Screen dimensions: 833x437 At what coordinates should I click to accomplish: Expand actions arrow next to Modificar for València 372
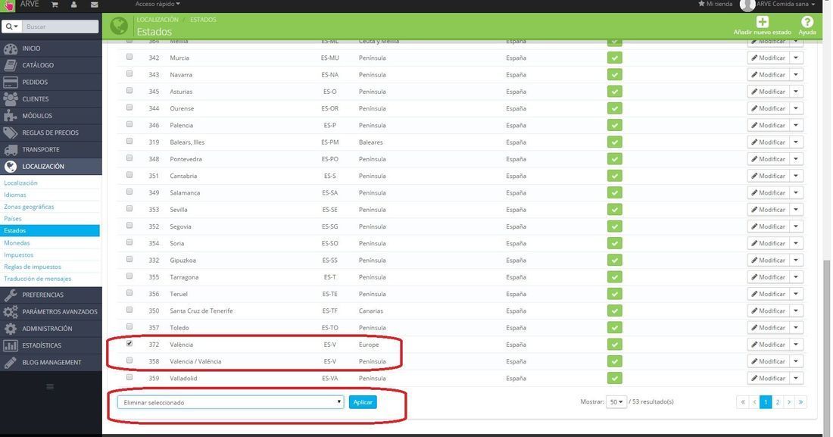pos(796,345)
